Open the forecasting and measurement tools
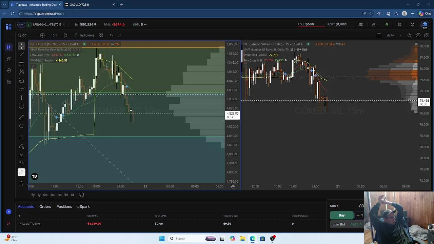The width and height of the screenshot is (434, 244). click(21, 81)
